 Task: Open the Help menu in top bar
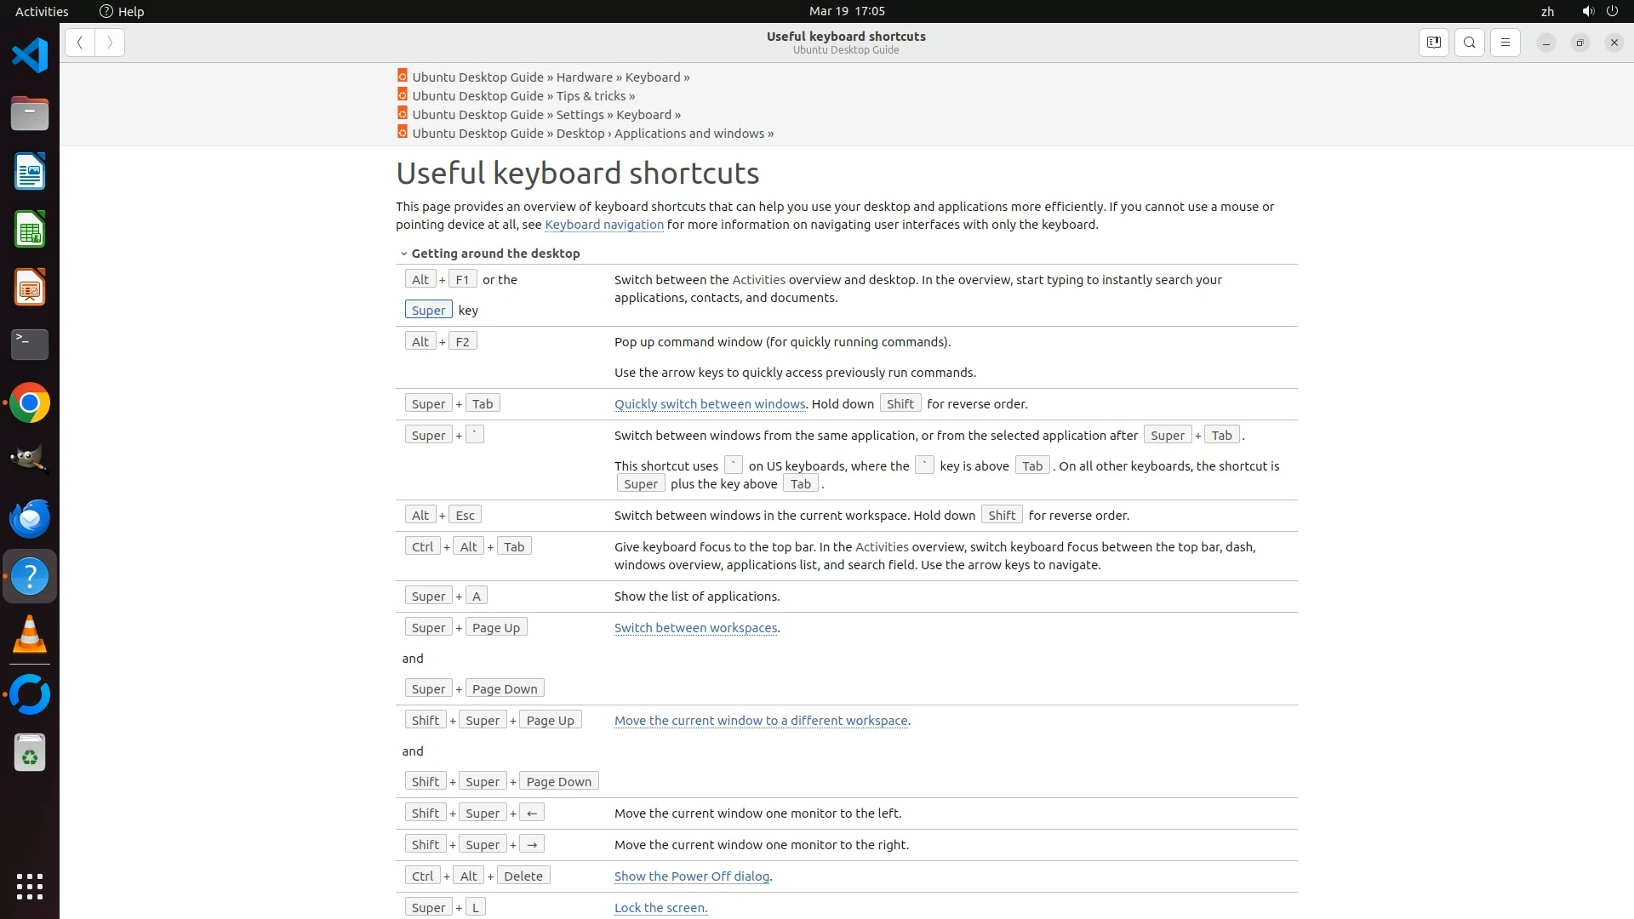tap(122, 11)
